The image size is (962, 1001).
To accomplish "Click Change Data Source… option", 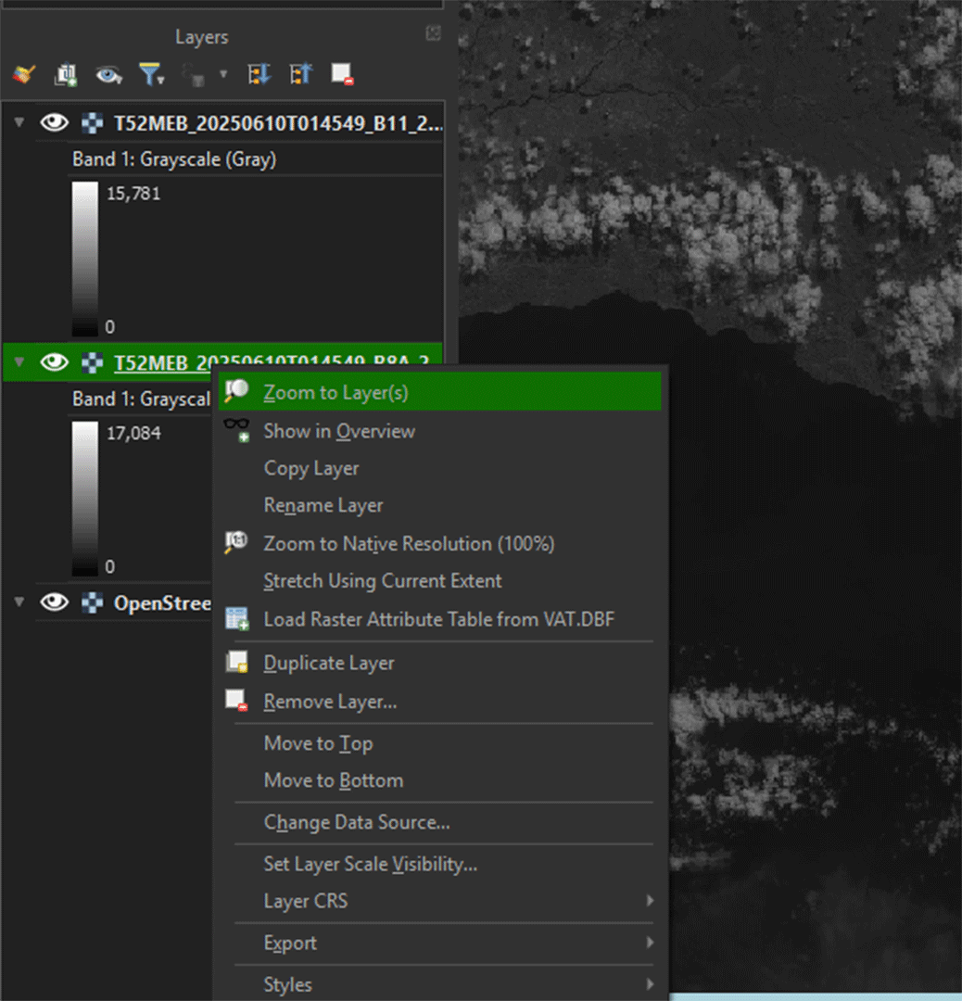I will point(357,822).
